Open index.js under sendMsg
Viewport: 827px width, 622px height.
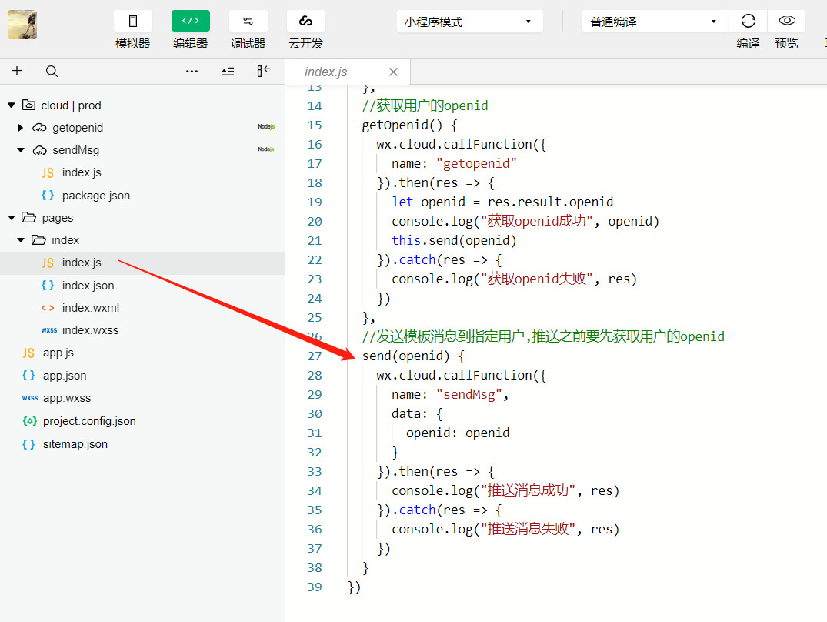pyautogui.click(x=82, y=172)
